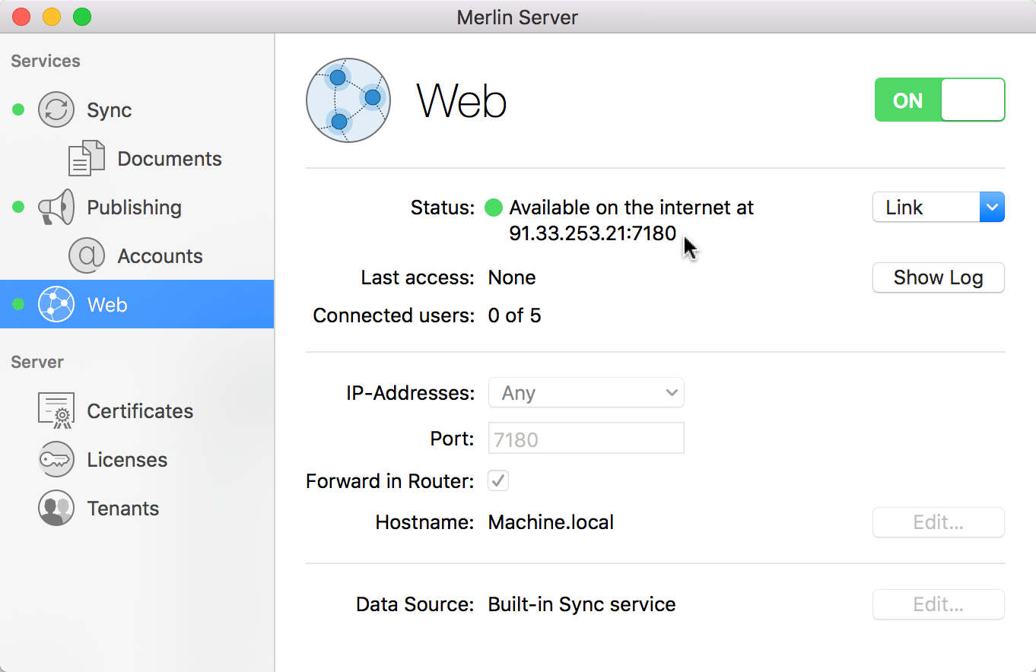Image resolution: width=1036 pixels, height=672 pixels.
Task: Click the Certificates icon
Action: coord(56,410)
